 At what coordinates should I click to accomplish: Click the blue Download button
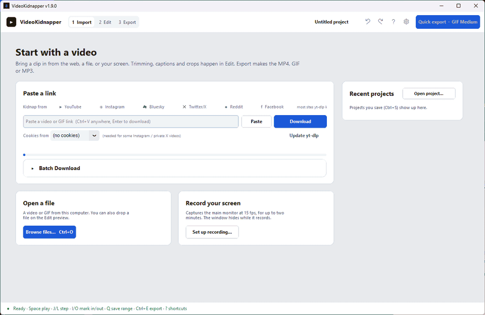point(300,122)
